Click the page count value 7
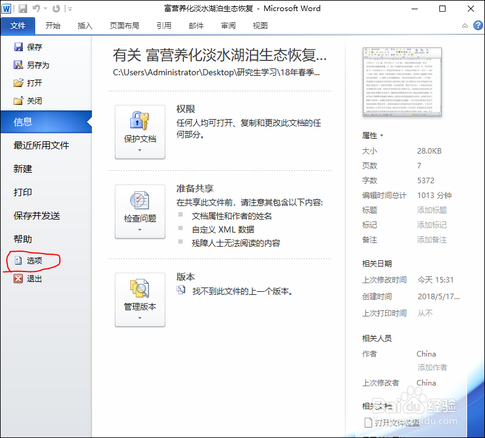The image size is (485, 438). tap(419, 166)
